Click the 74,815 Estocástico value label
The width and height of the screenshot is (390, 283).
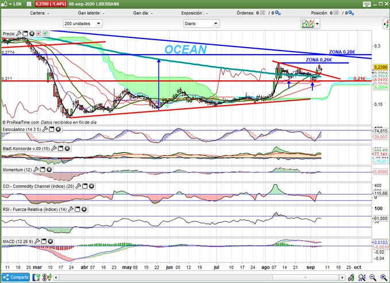pos(381,131)
